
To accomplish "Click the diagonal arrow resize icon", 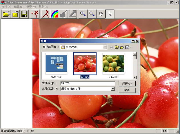I will pyautogui.click(x=72, y=14).
